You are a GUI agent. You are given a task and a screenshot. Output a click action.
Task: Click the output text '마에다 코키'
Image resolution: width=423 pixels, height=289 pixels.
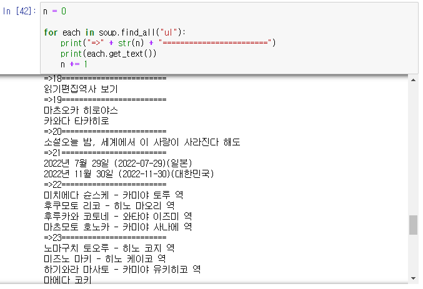[x=67, y=280]
